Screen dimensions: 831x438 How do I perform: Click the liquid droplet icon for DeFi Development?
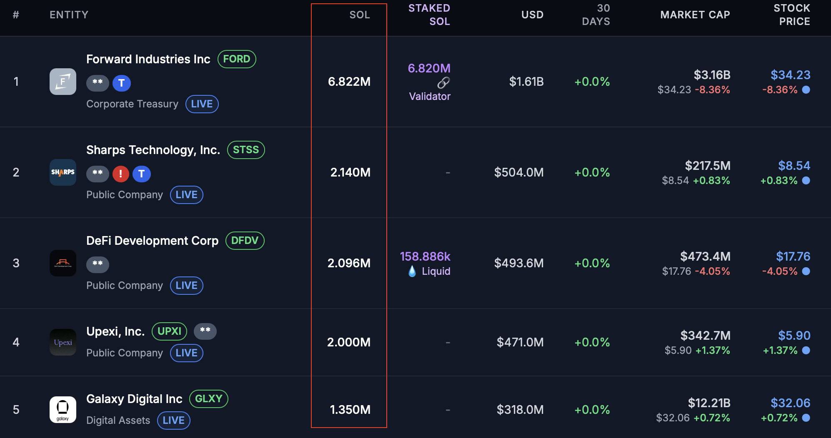tap(412, 271)
